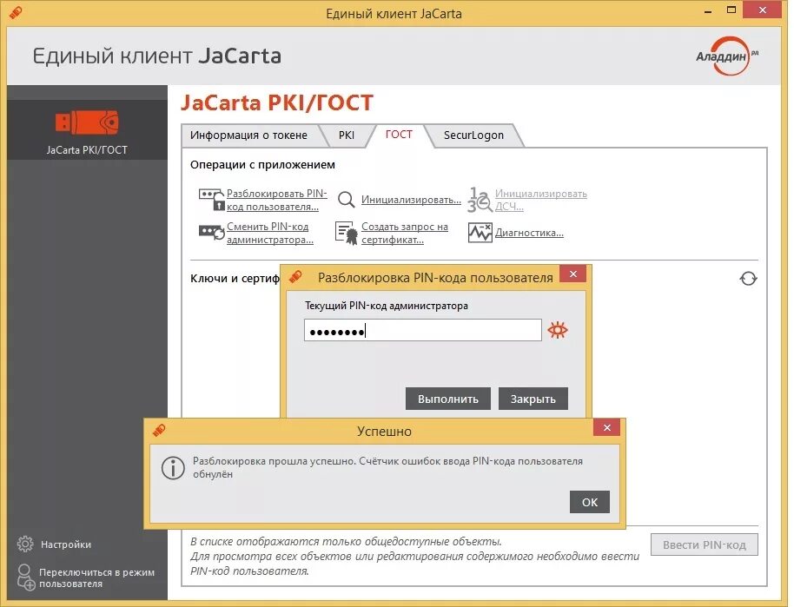The width and height of the screenshot is (794, 607).
Task: Minimize the Единый клиент JaCarta window
Action: 708,11
